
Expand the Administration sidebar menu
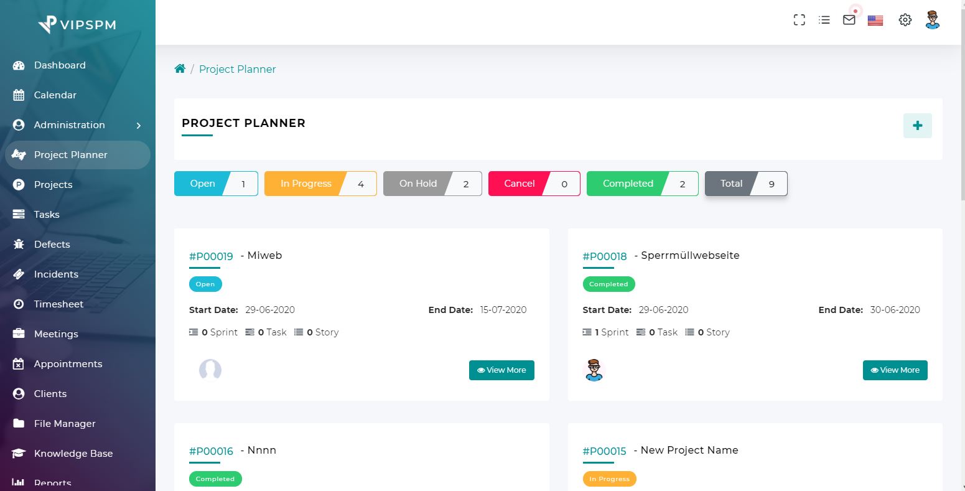(69, 124)
